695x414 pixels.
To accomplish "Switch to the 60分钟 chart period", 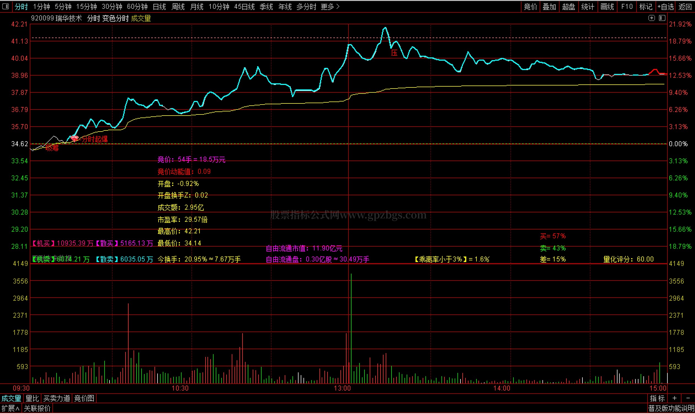I will [137, 6].
